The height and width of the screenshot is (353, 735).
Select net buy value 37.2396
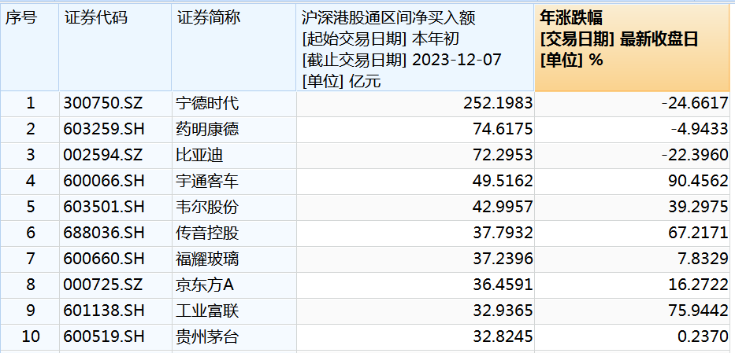503,259
